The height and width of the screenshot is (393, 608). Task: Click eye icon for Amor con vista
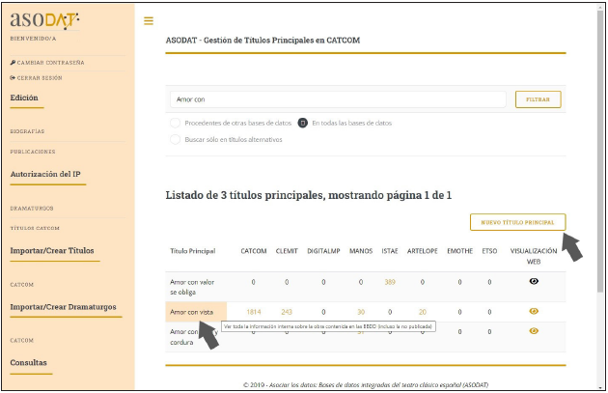pyautogui.click(x=533, y=311)
